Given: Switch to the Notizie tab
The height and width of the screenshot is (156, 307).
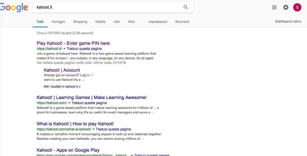Looking at the screenshot, I should tap(100, 22).
